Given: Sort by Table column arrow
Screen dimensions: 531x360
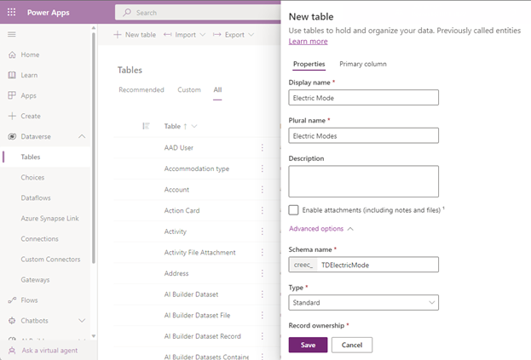Looking at the screenshot, I should pyautogui.click(x=185, y=126).
